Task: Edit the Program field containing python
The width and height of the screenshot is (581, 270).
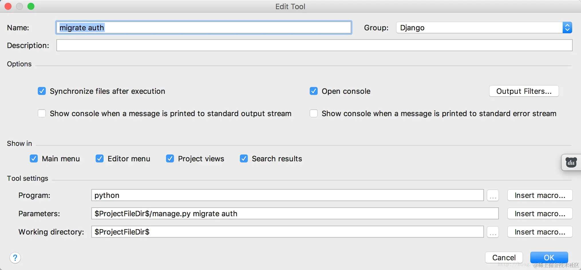Action: point(287,195)
